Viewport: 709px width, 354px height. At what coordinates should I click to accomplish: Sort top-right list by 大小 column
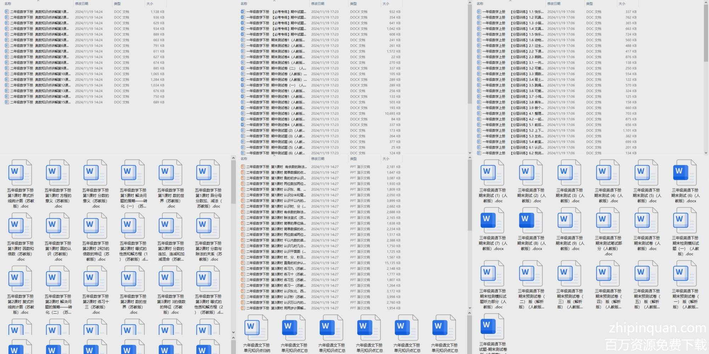point(622,4)
